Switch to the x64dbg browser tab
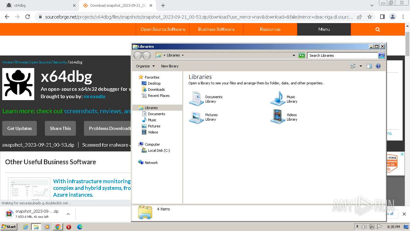The width and height of the screenshot is (410, 231). (x=39, y=5)
